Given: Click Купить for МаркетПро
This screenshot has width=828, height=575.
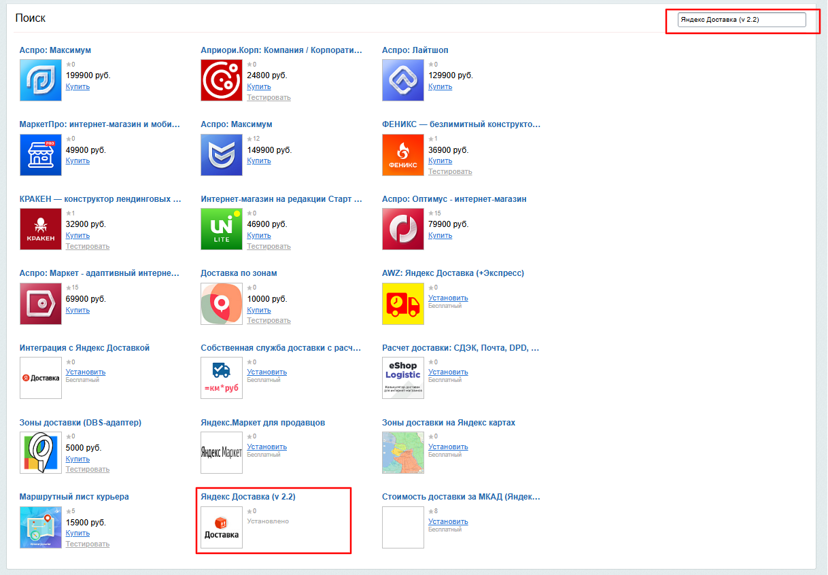Looking at the screenshot, I should pyautogui.click(x=77, y=160).
